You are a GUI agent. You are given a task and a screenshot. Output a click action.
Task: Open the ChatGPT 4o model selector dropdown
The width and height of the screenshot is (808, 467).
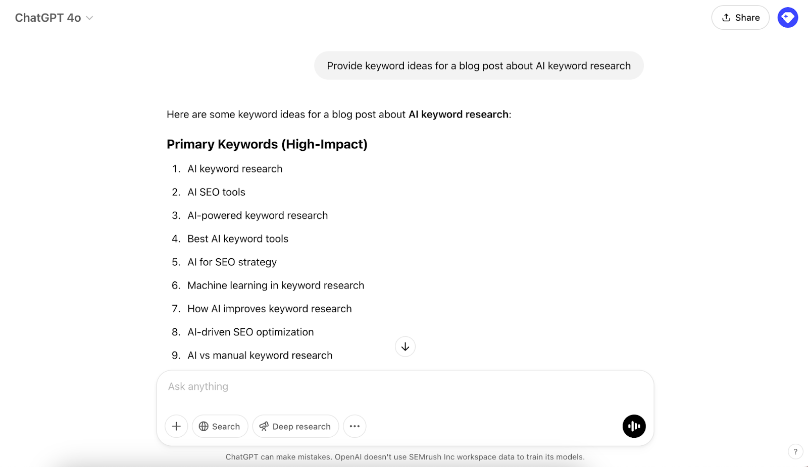(55, 17)
